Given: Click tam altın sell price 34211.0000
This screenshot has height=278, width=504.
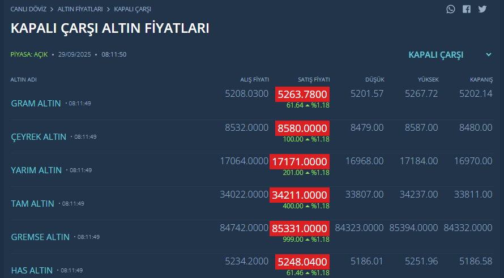Looking at the screenshot, I should [300, 195].
